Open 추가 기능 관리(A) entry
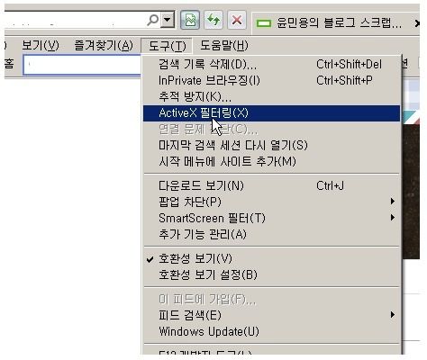The height and width of the screenshot is (360, 427). (x=271, y=234)
